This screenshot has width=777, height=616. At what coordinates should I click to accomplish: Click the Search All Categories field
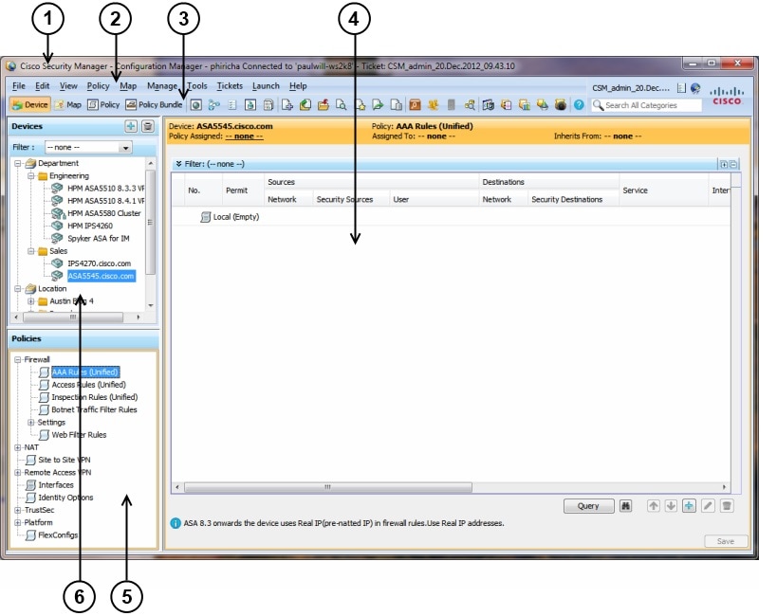[647, 105]
